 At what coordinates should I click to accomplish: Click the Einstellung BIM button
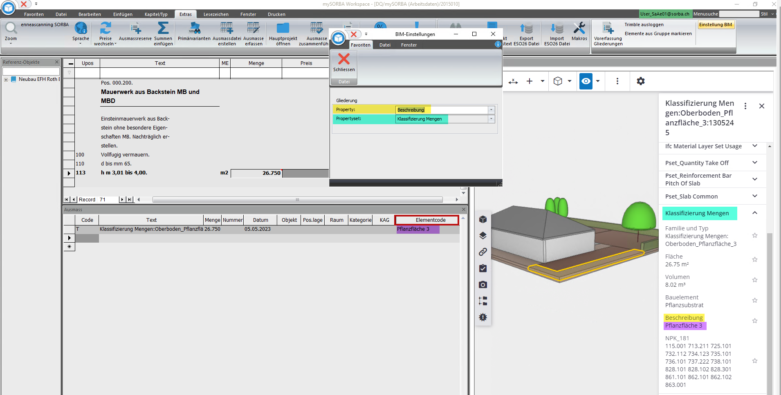click(x=716, y=25)
